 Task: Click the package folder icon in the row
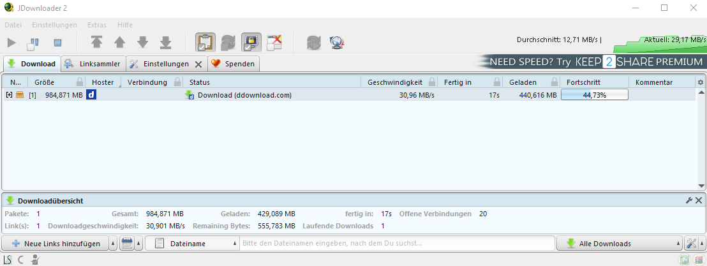pyautogui.click(x=19, y=94)
